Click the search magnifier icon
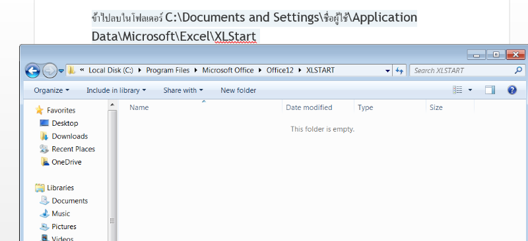Image resolution: width=528 pixels, height=241 pixels. [x=518, y=70]
